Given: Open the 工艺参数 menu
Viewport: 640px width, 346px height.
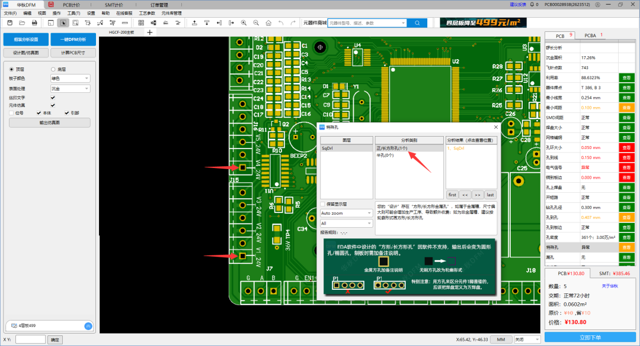Looking at the screenshot, I should click(x=147, y=14).
